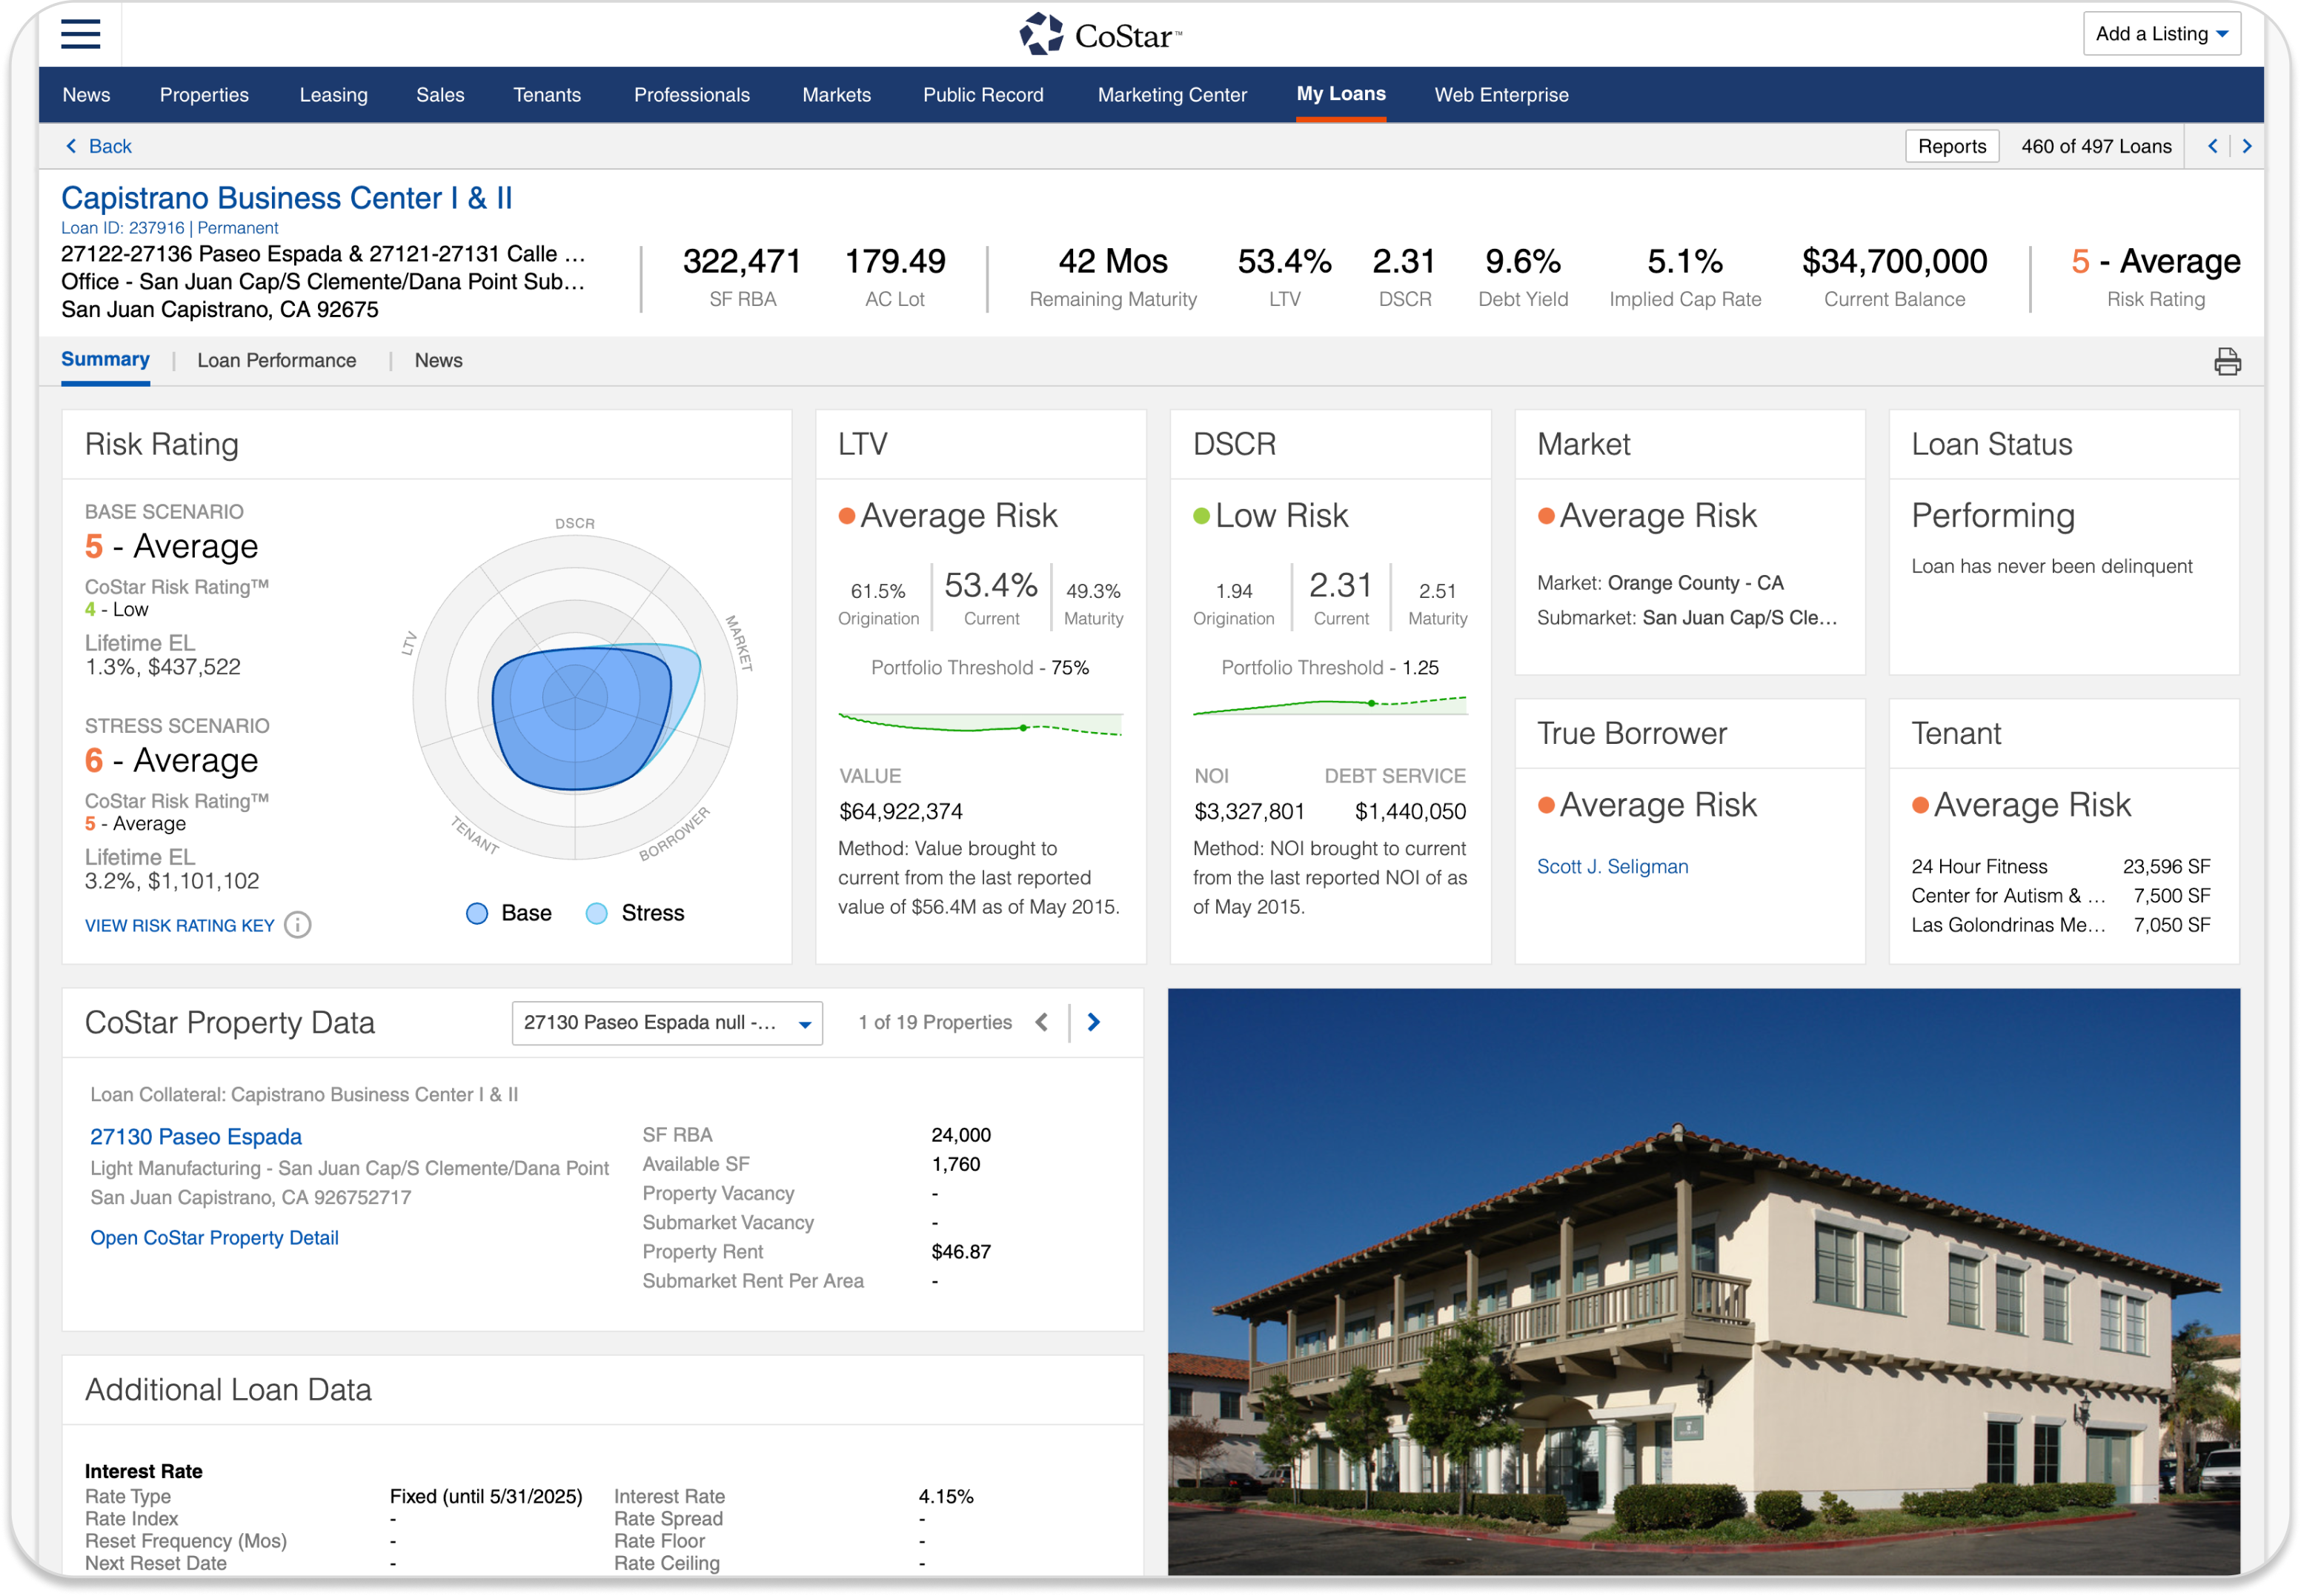Click the risk rating key info icon

(298, 925)
